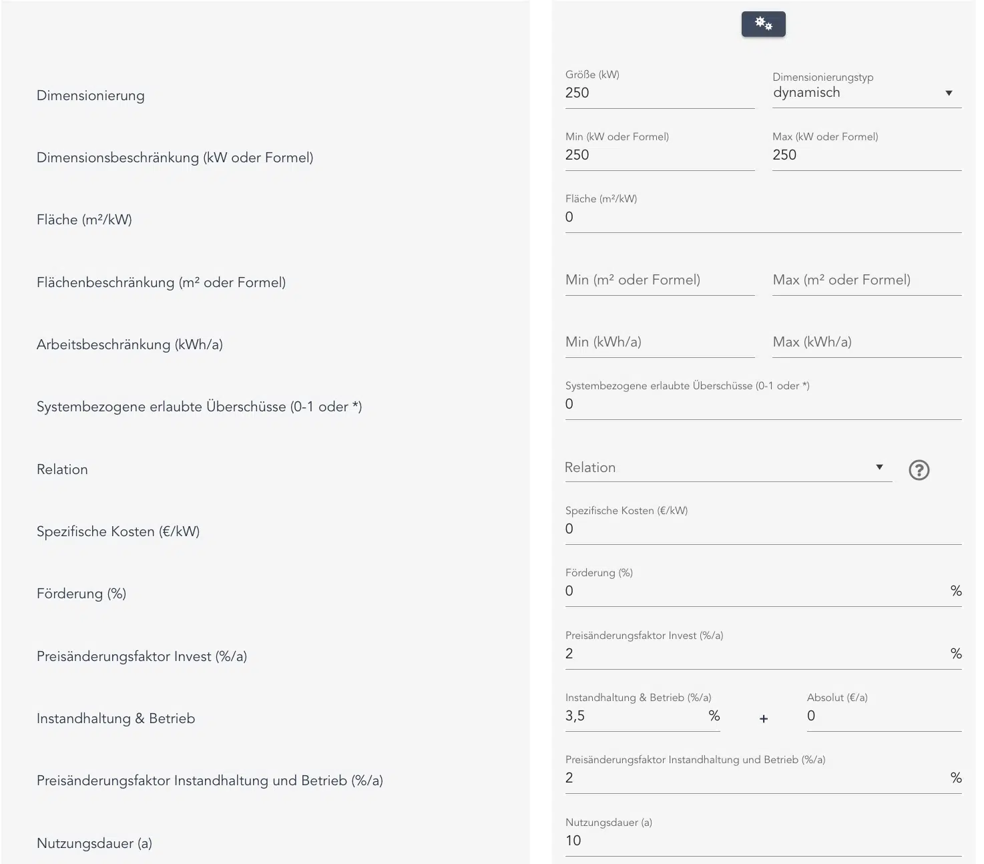
Task: Select the Min (m² oder Formel) field
Action: coord(659,280)
